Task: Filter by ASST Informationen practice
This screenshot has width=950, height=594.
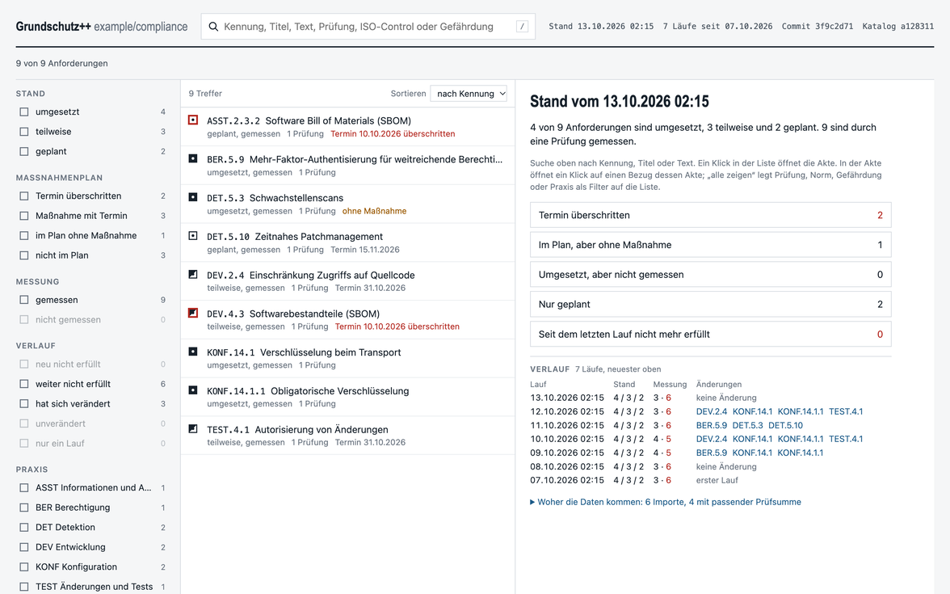Action: click(x=24, y=488)
